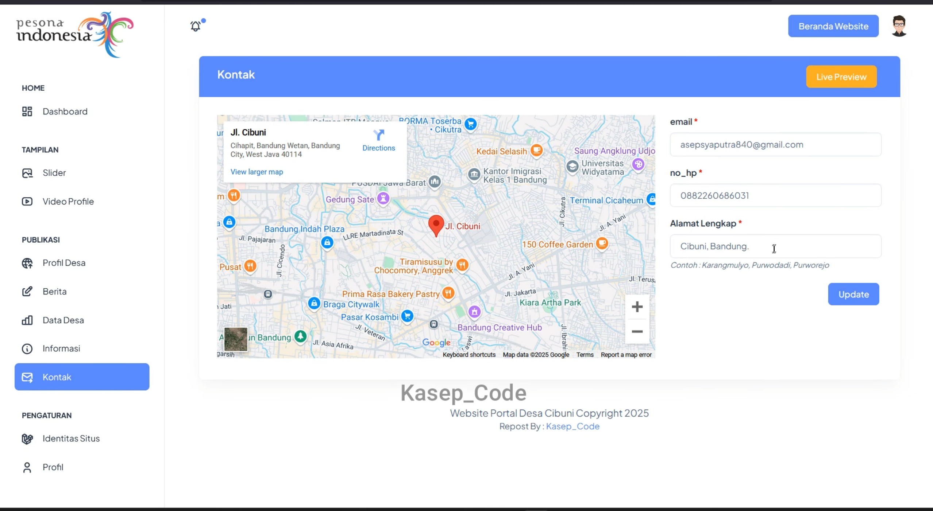Focus the email input field
The image size is (933, 511).
click(x=775, y=145)
